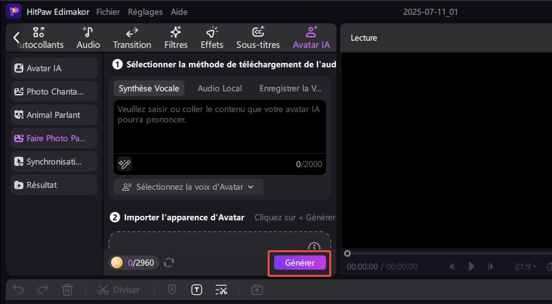Click the HitPaw Edimakor logo icon
The image size is (552, 304).
click(x=14, y=12)
